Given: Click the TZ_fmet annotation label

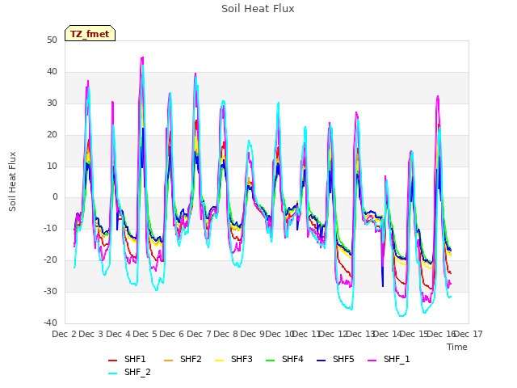Looking at the screenshot, I should click(90, 34).
